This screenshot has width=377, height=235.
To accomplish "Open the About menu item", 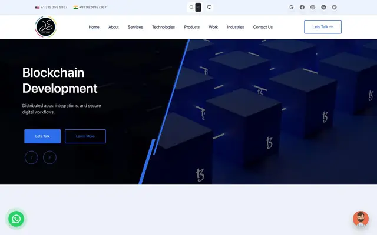I will tap(114, 27).
